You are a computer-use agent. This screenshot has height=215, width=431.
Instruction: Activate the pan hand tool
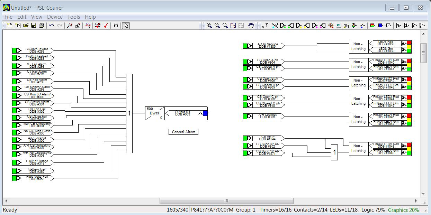pyautogui.click(x=251, y=25)
